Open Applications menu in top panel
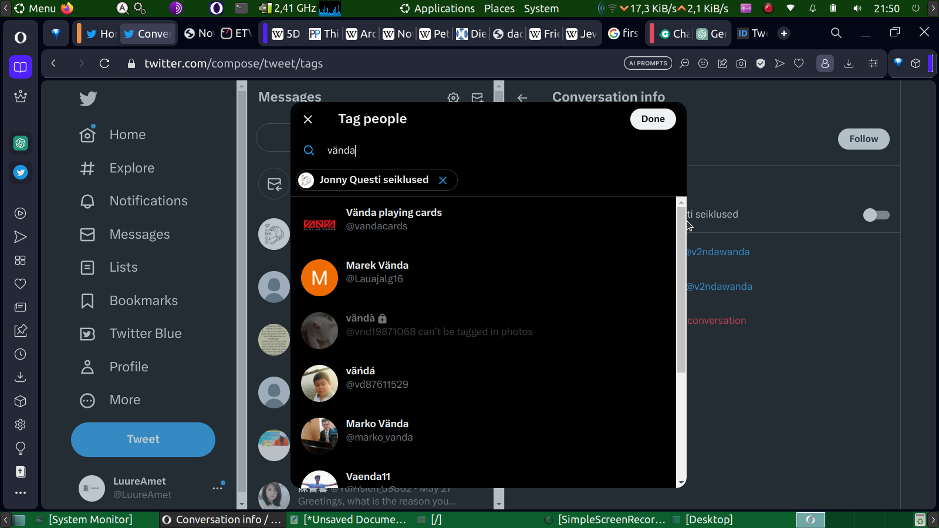Viewport: 939px width, 528px height. [x=437, y=8]
